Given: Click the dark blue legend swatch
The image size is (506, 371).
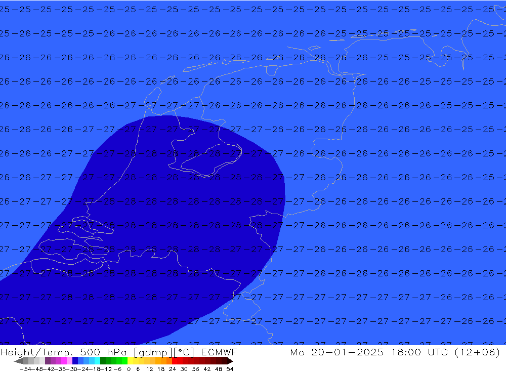Looking at the screenshot, I should coord(75,361).
